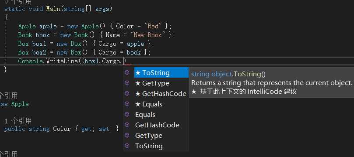Select starred ToString suggestion
Screen dimensions: 354x157
[161, 73]
